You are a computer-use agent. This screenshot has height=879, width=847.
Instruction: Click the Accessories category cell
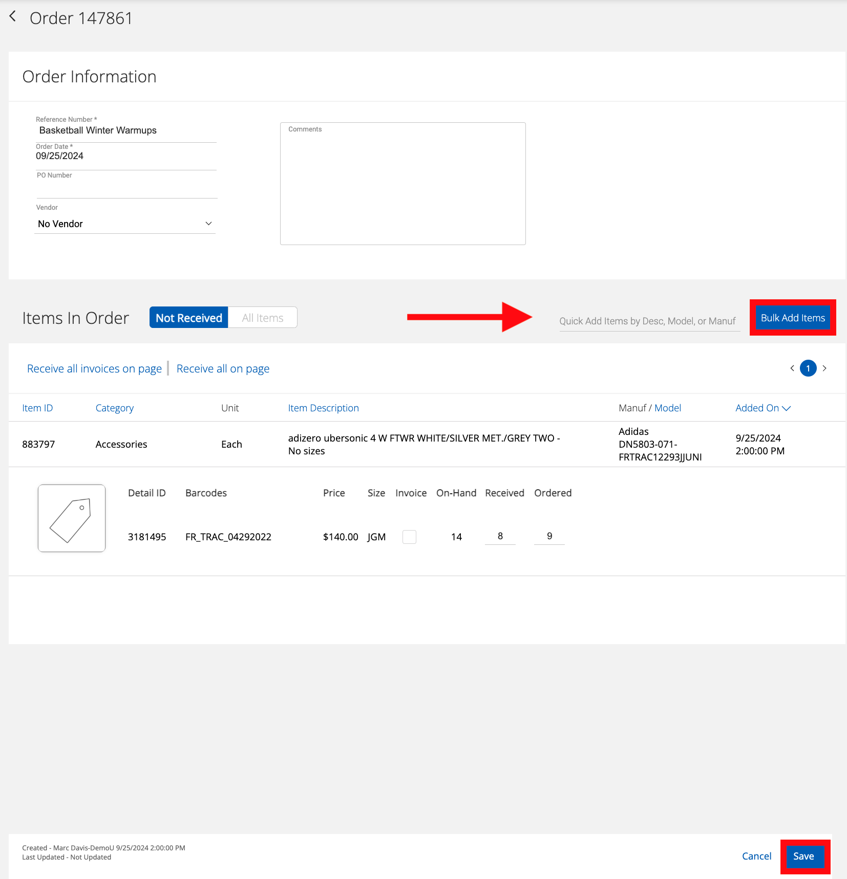point(121,444)
